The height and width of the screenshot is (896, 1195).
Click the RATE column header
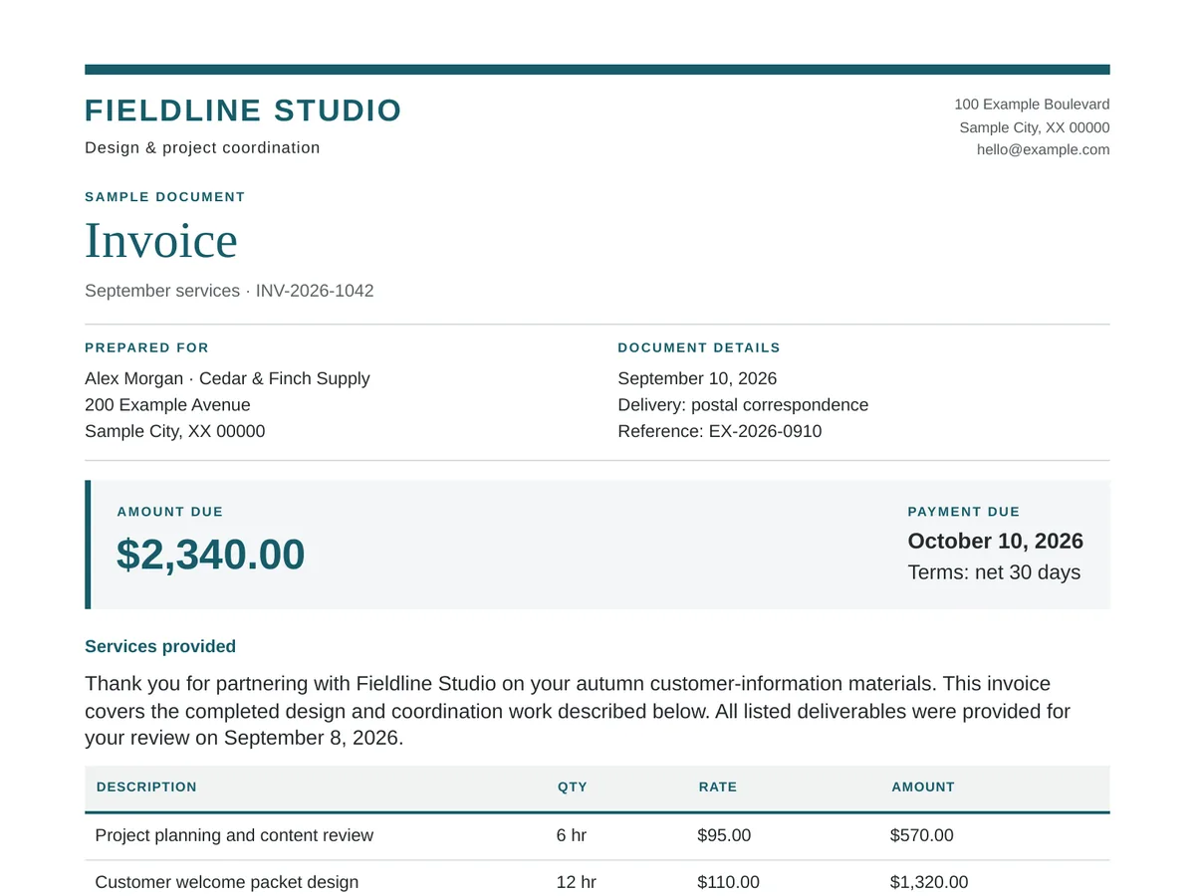pyautogui.click(x=718, y=786)
